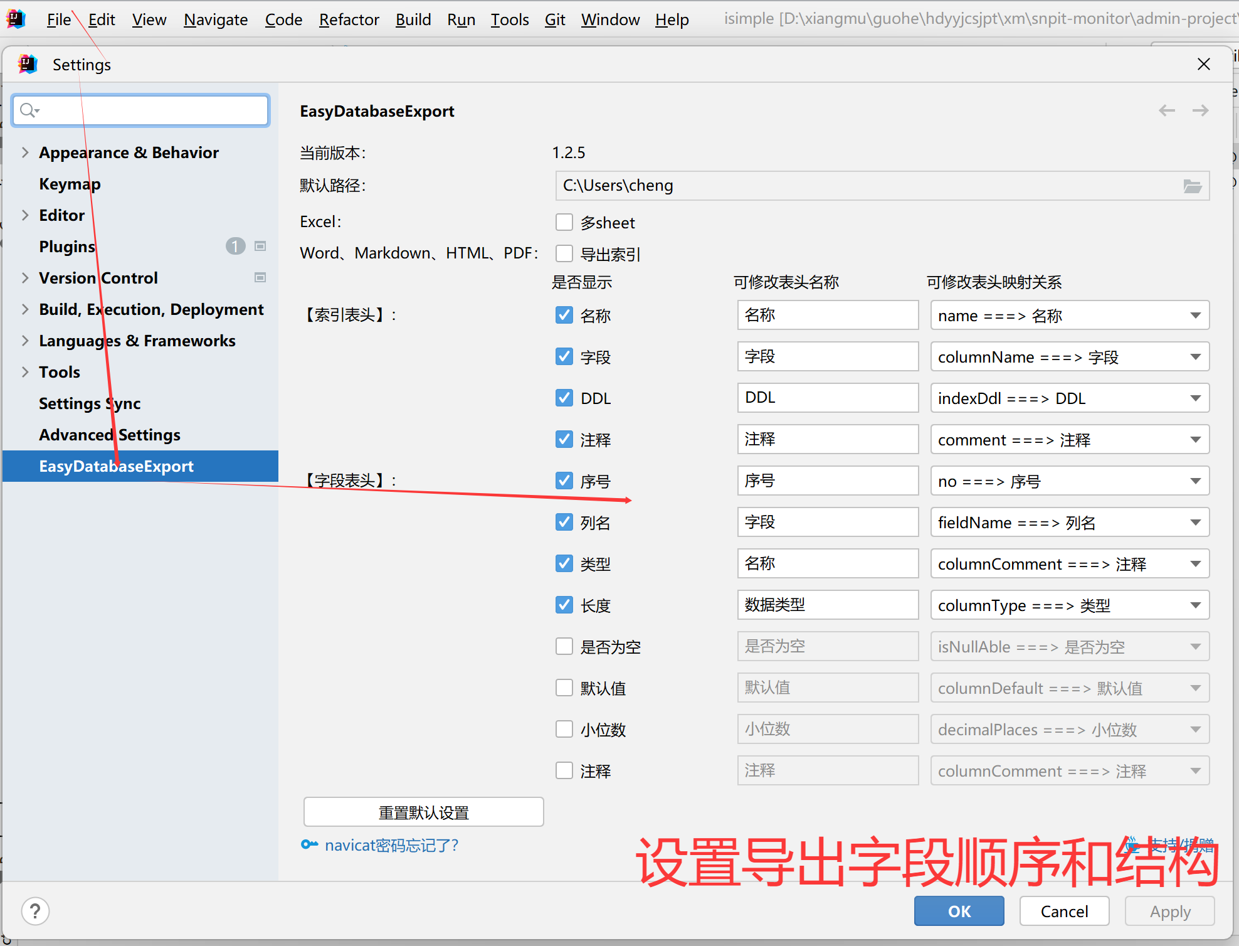Click the back navigation arrow icon
Screen dimensions: 1239x946
point(1166,110)
